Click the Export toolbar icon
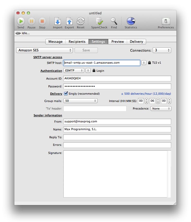 point(69,21)
